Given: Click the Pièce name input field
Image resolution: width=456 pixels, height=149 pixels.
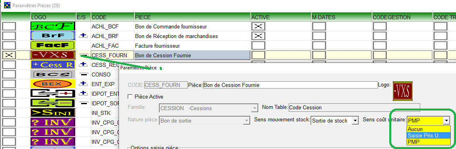Looking at the screenshot, I should [290, 85].
